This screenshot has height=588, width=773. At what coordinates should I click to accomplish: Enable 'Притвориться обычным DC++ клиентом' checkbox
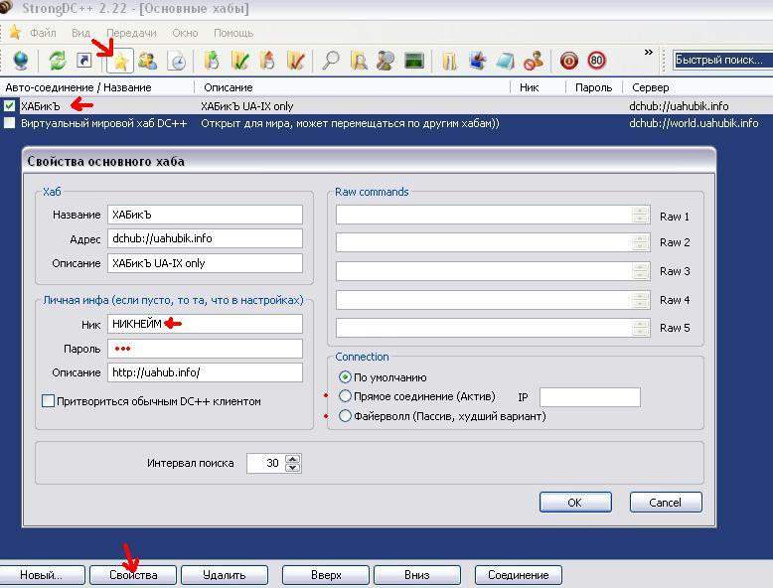coord(48,401)
